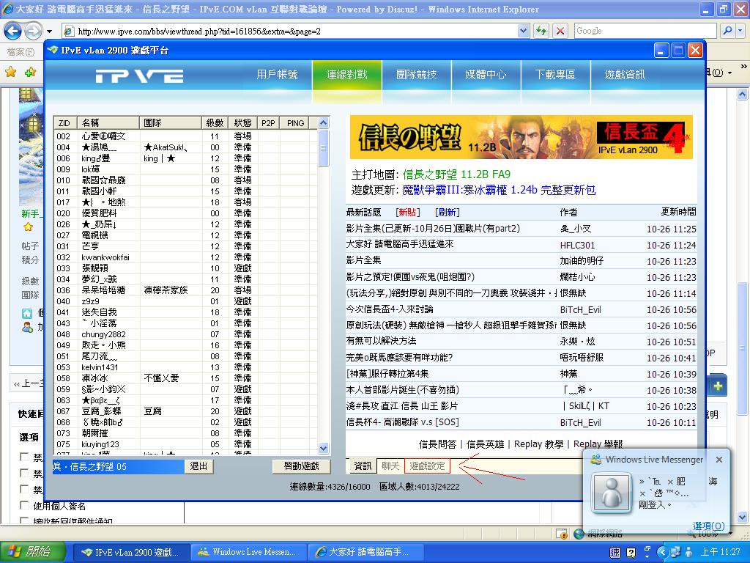Open the 影片全集 topic by 加油的明仔
The image size is (750, 563).
[x=364, y=260]
